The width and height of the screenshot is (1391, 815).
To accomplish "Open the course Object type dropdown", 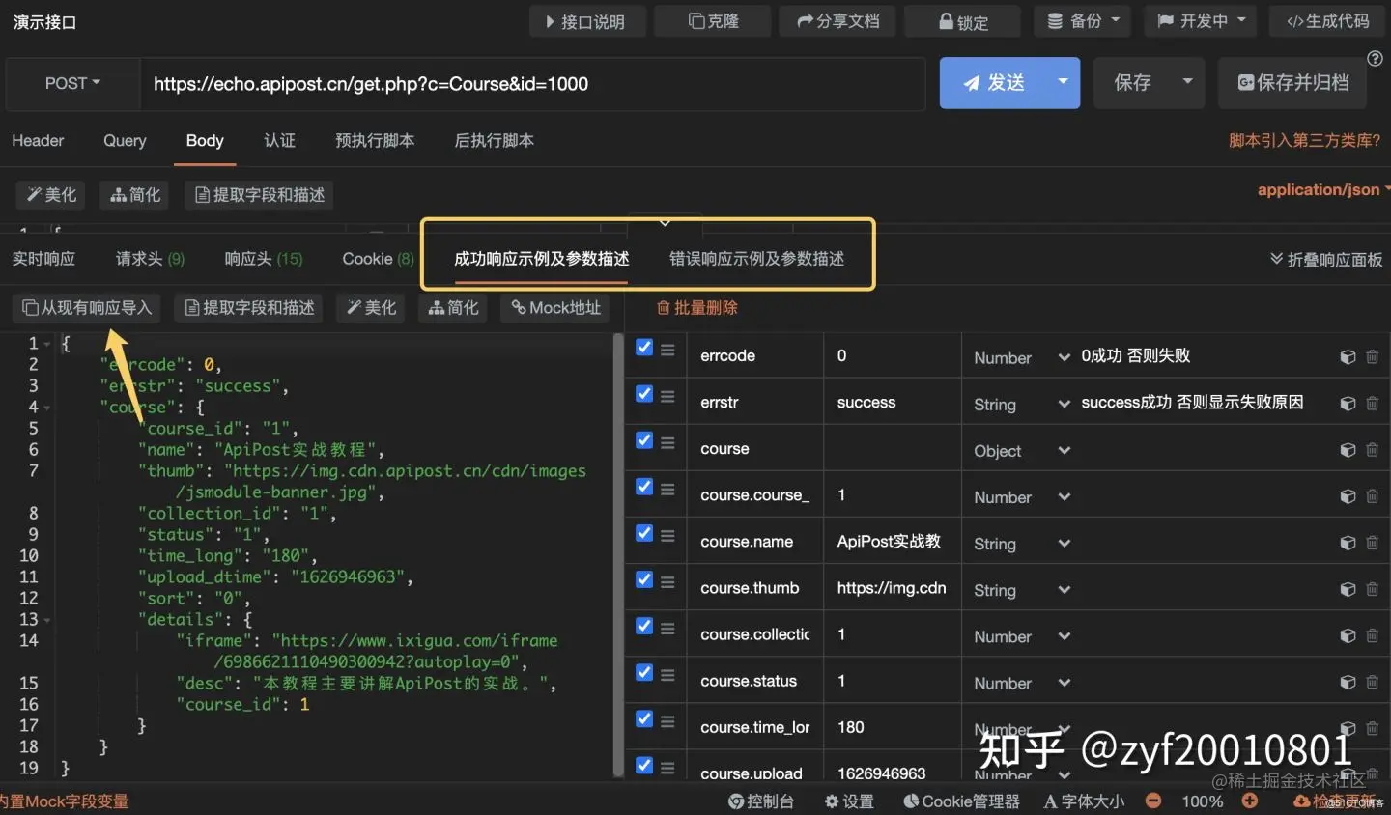I will tap(1021, 450).
